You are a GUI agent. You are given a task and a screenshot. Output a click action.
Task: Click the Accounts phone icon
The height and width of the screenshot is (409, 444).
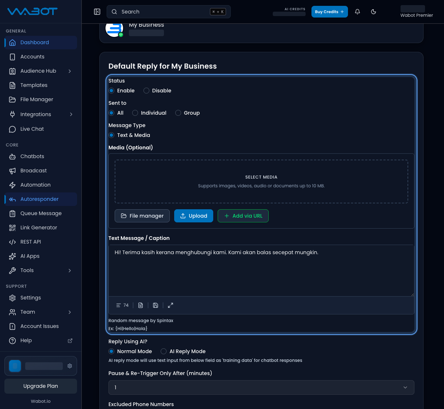click(x=12, y=57)
